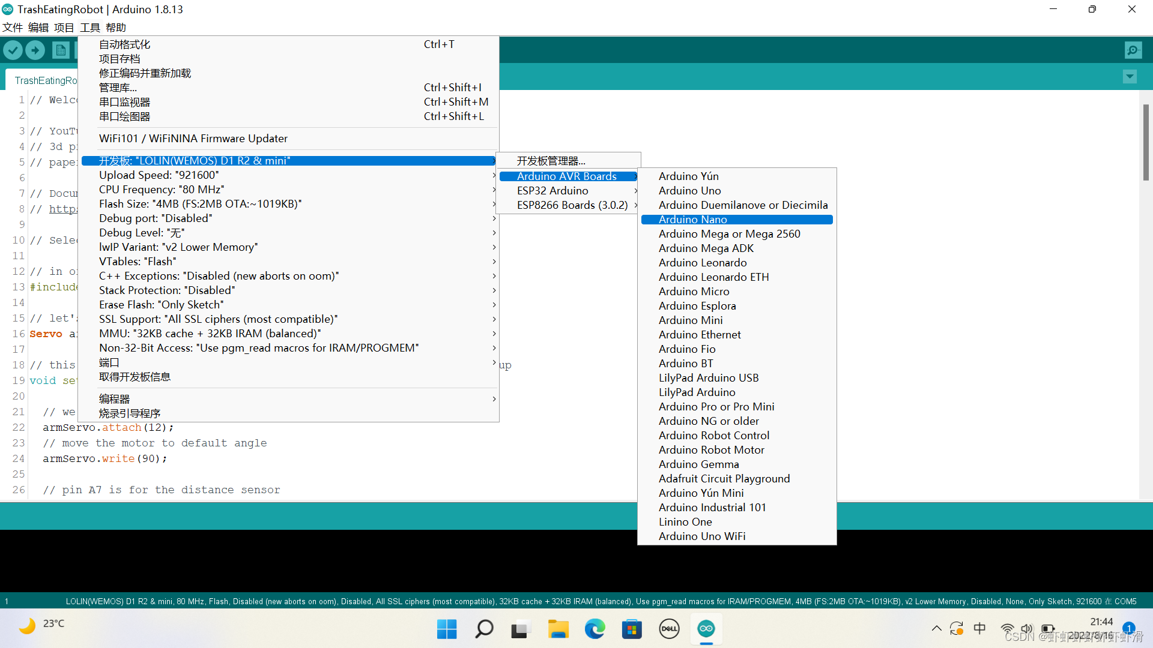Click the volume speaker tray icon
Viewport: 1153px width, 648px height.
point(1027,629)
